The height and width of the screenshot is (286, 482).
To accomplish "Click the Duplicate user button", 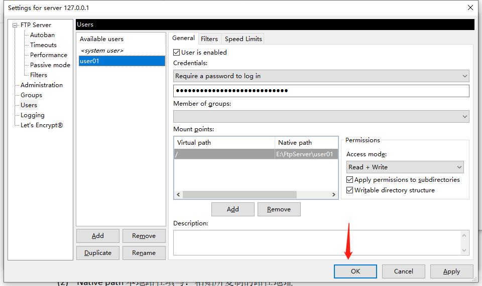I will [x=98, y=253].
